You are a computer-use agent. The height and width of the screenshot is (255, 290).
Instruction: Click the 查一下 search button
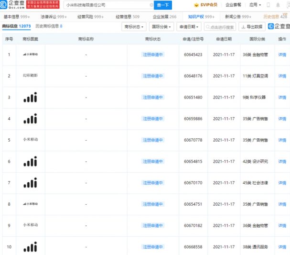(163, 5)
